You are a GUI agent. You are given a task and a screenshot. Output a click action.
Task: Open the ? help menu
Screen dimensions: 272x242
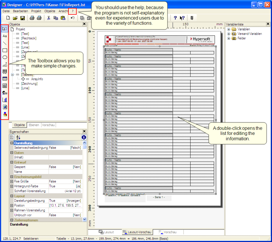pos(73,11)
